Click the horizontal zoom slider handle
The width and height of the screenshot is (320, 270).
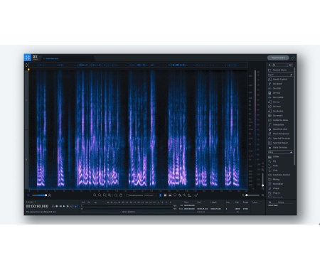(x=247, y=195)
